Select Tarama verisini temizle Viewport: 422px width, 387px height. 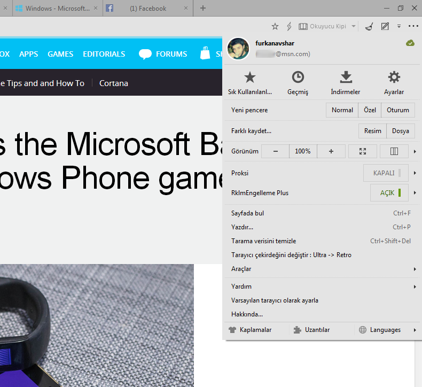coord(321,241)
